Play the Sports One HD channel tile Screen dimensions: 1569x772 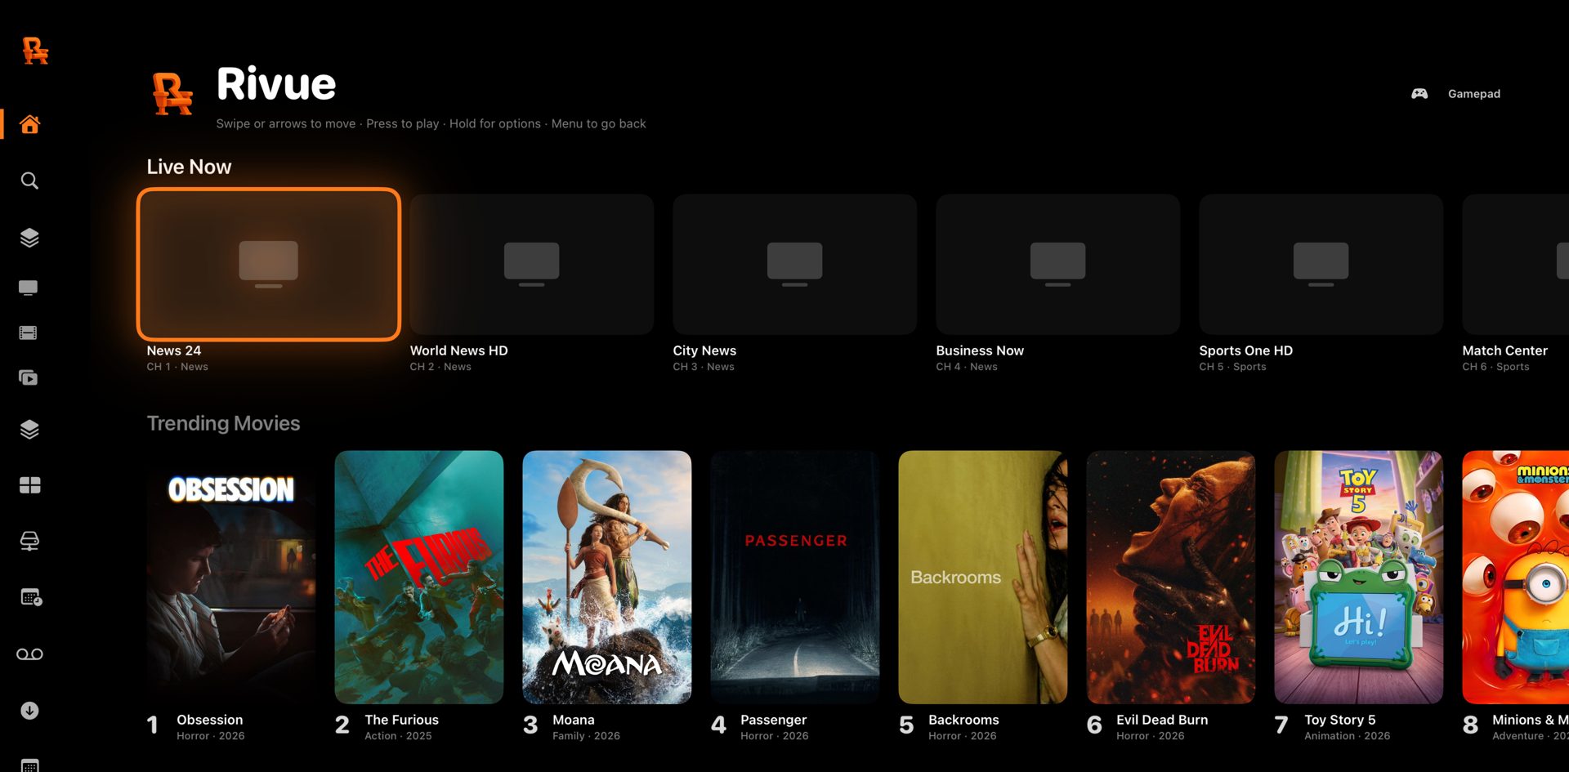pos(1321,264)
